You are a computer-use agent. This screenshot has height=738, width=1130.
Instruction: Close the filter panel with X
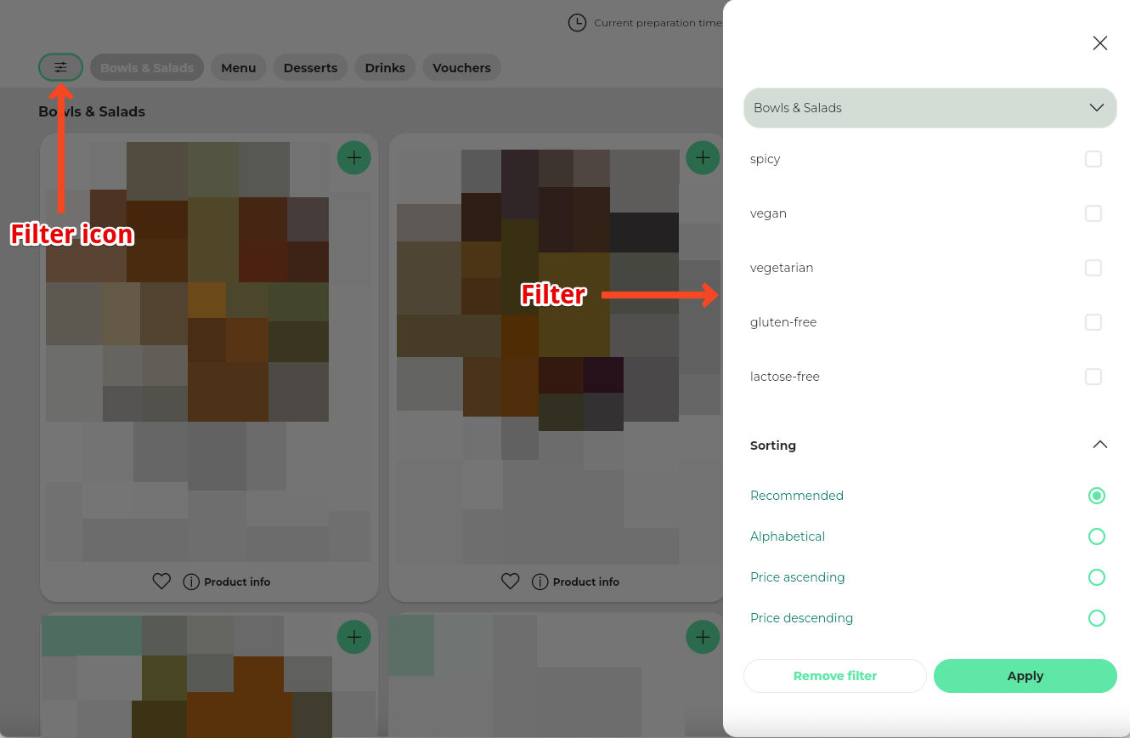point(1099,43)
